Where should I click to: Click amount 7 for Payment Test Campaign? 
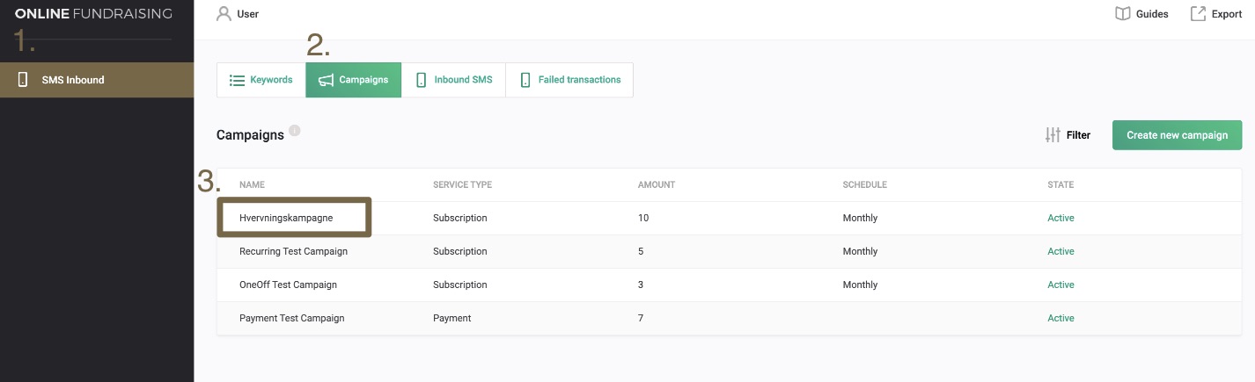641,318
